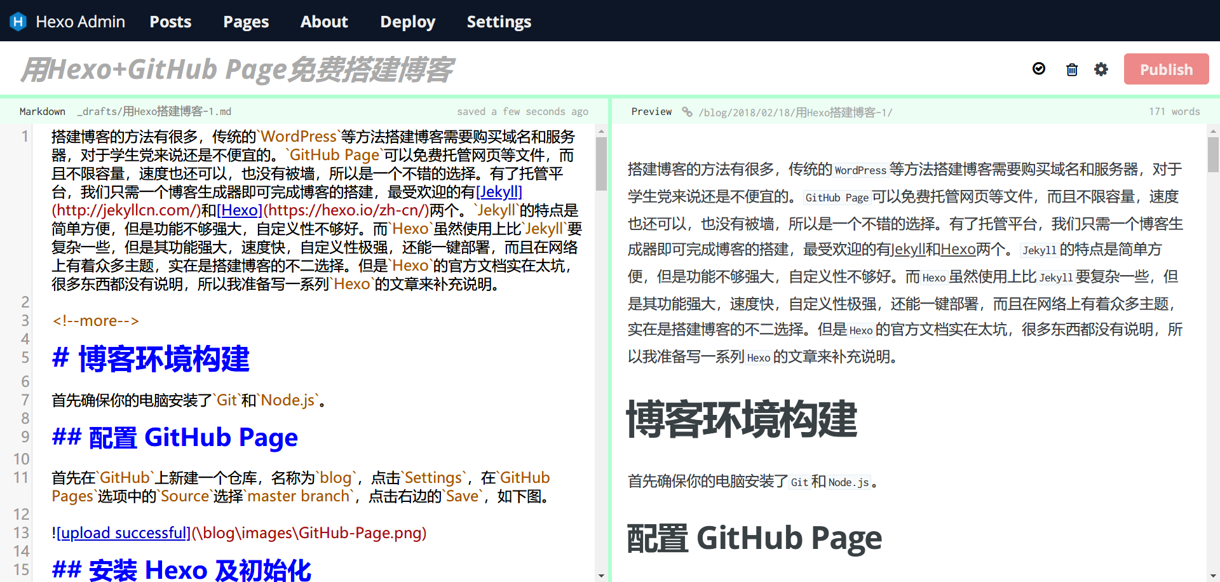The width and height of the screenshot is (1220, 582).
Task: Toggle the check-circle icon beside the trash
Action: click(x=1039, y=69)
